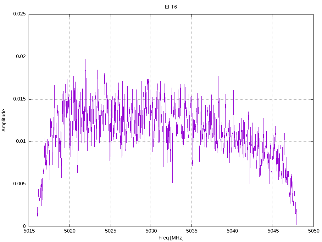Click the x-axis tick label "5045"
The image size is (322, 242).
tap(273, 231)
